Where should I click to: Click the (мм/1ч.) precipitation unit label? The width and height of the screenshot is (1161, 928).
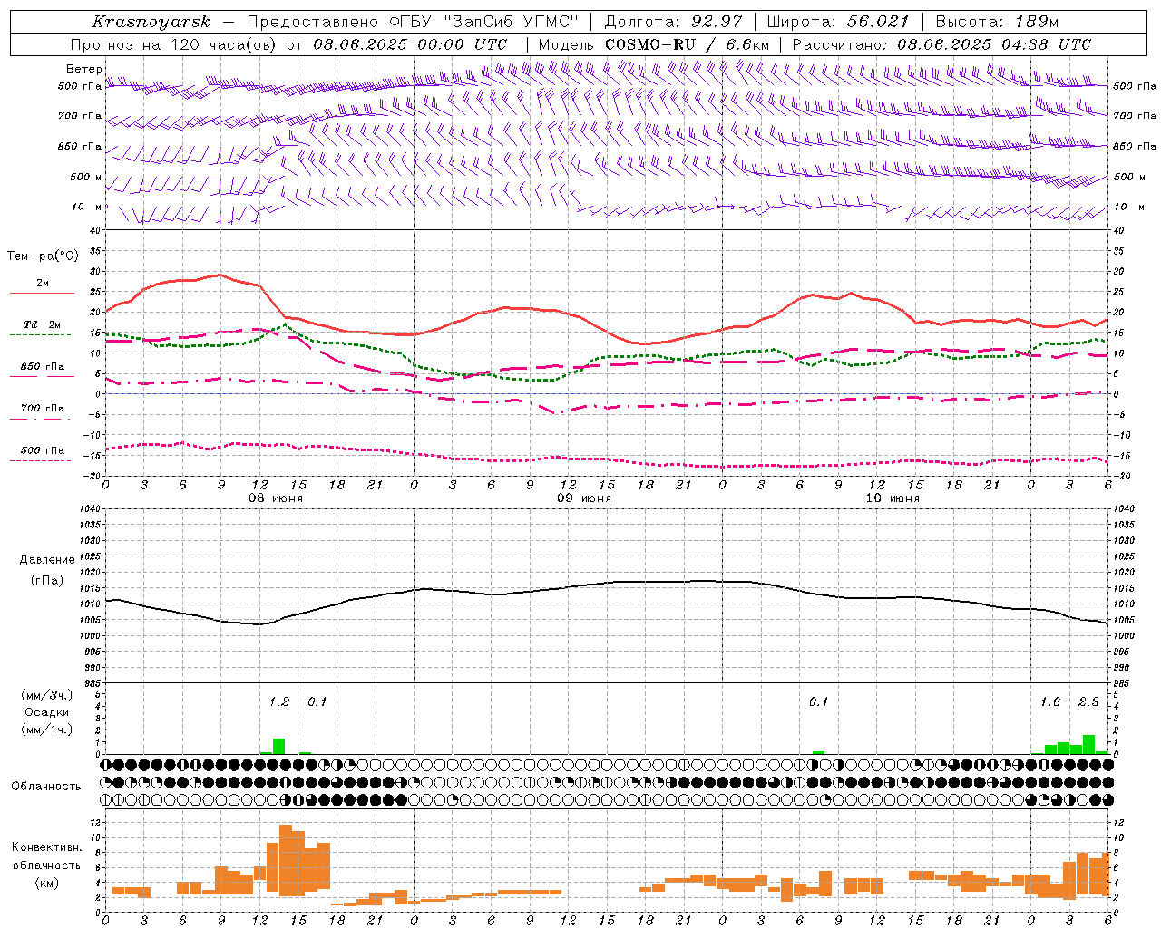point(46,730)
